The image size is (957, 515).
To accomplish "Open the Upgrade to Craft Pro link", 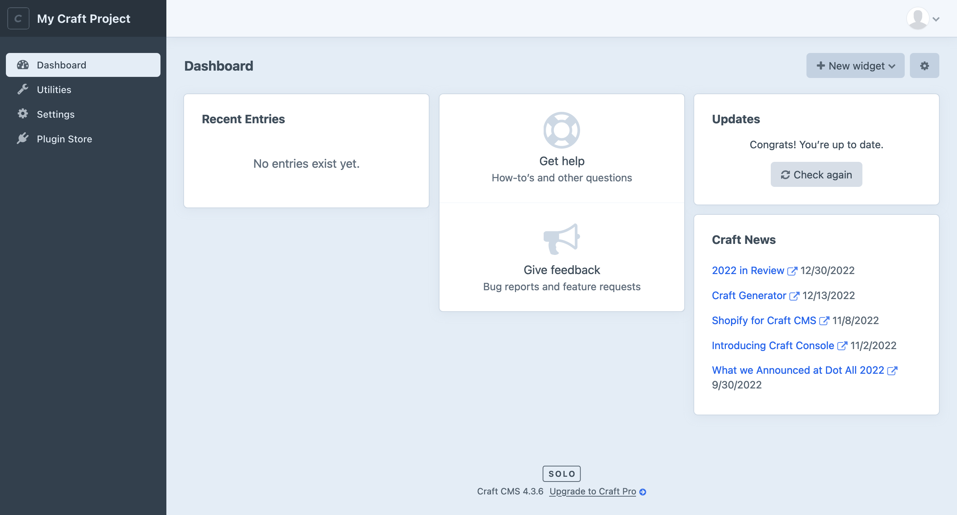I will 593,491.
